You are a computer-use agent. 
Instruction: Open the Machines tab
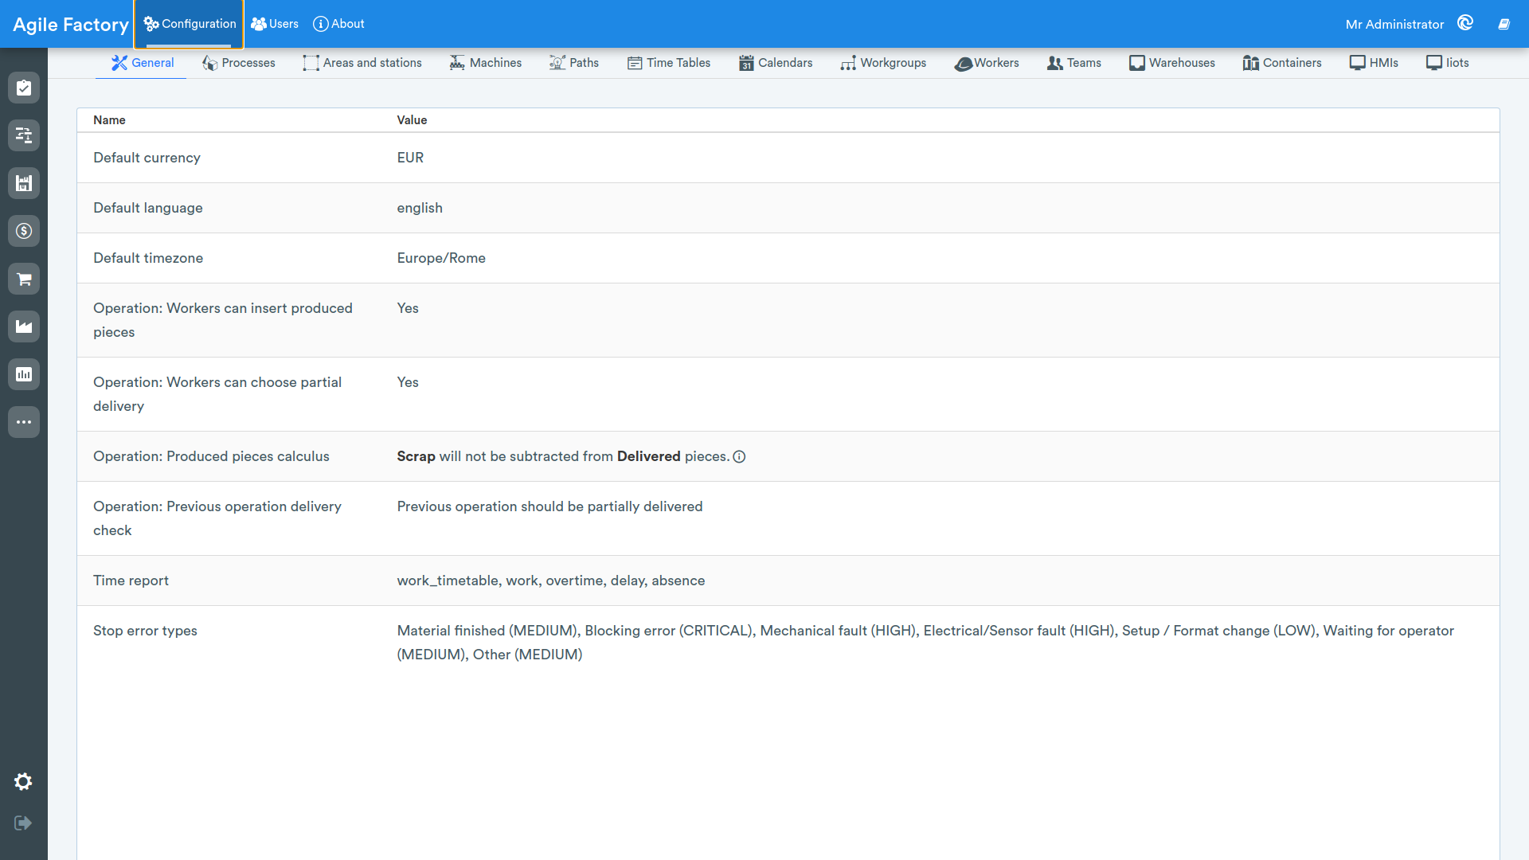486,63
